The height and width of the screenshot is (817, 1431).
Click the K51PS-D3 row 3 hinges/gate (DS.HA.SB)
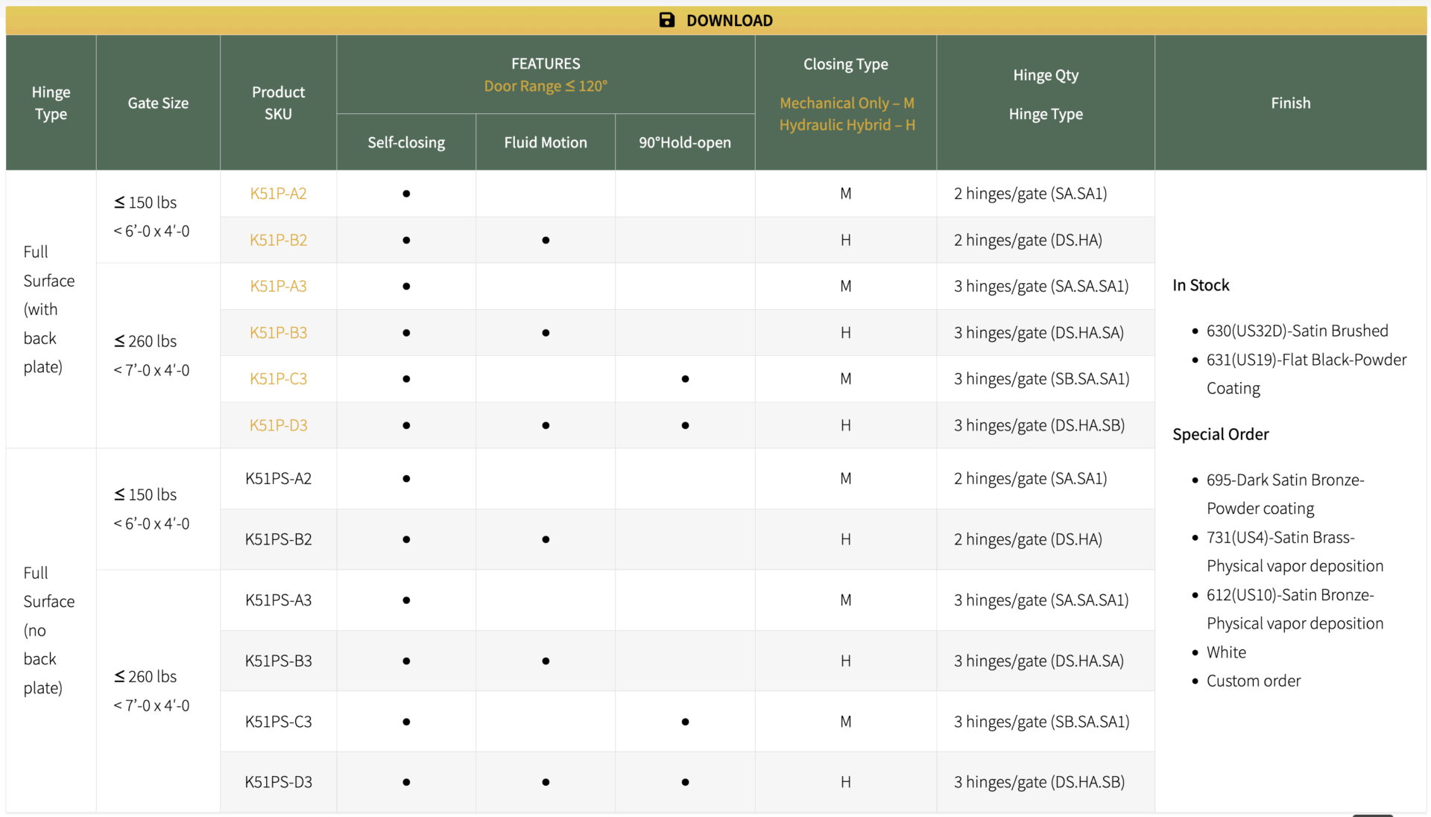(x=1039, y=782)
